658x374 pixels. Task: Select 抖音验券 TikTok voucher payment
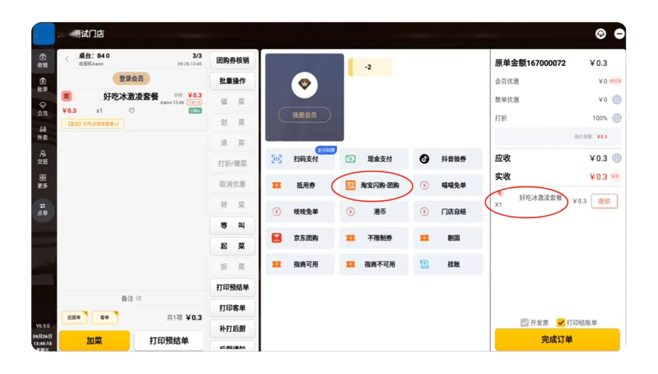[448, 159]
